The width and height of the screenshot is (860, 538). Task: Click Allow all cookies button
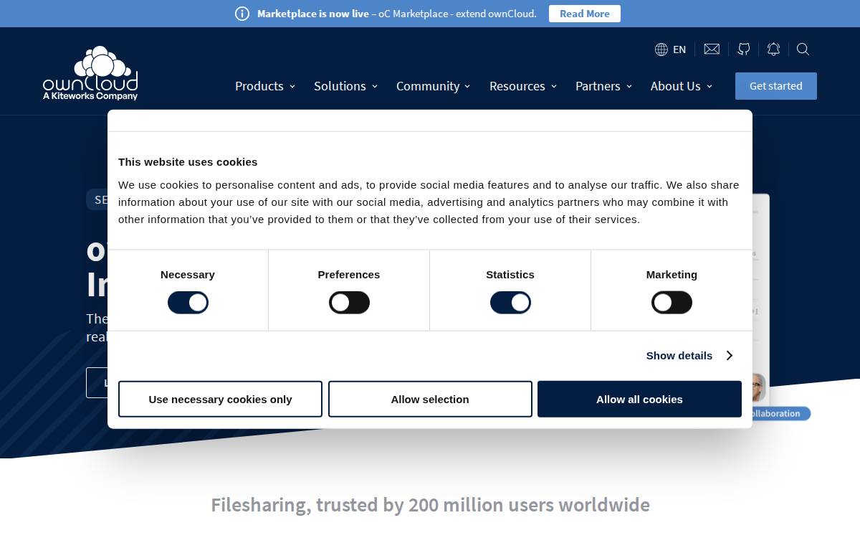tap(639, 399)
